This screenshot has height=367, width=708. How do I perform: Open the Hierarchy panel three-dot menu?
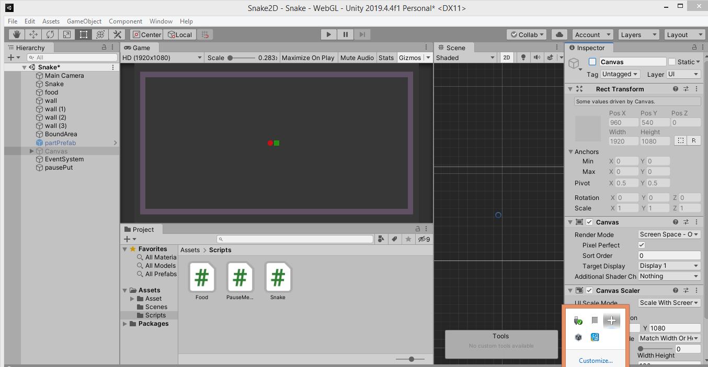[113, 48]
